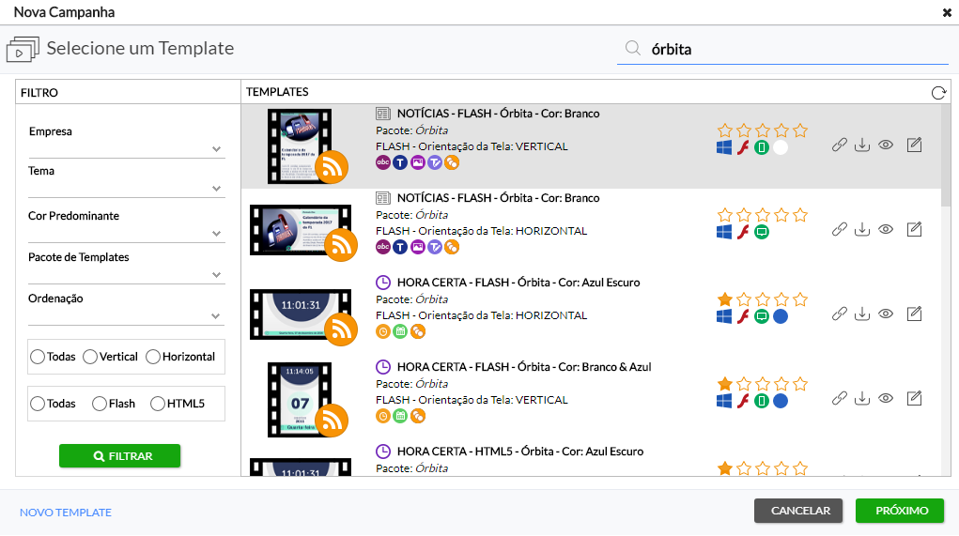Click link icon of first NOTÍCIAS template
Screen dimensions: 959x536
tap(840, 145)
